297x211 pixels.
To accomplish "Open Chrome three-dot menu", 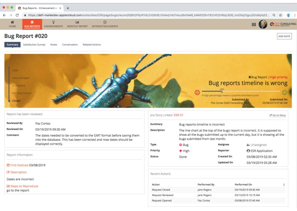I will click(x=295, y=15).
